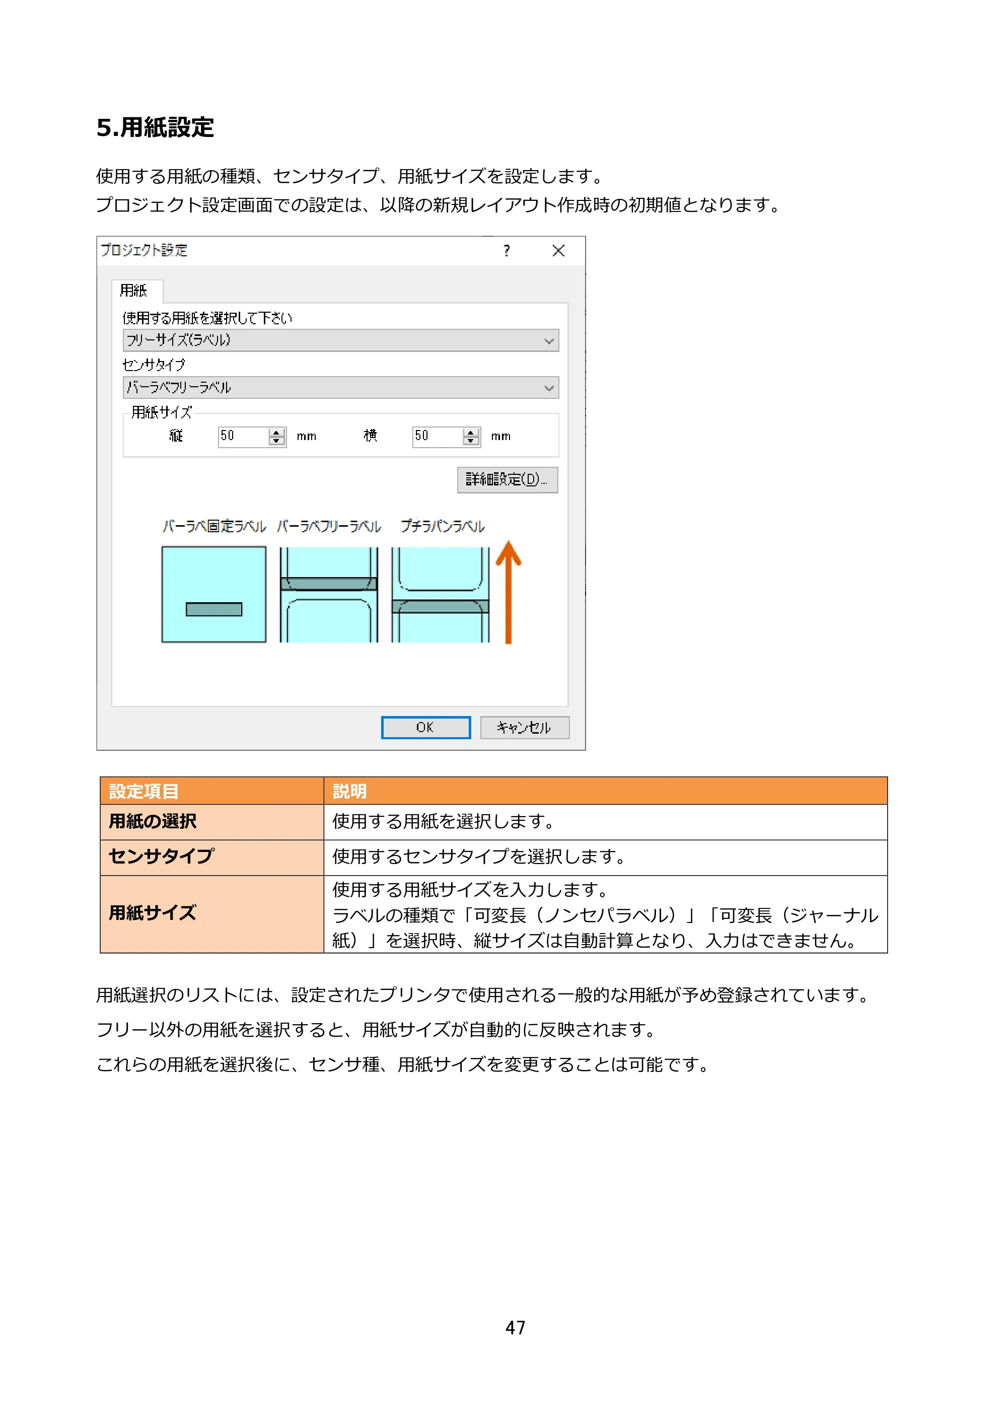This screenshot has height=1424, width=1007.
Task: Click the 説明 table header
Action: click(x=605, y=792)
